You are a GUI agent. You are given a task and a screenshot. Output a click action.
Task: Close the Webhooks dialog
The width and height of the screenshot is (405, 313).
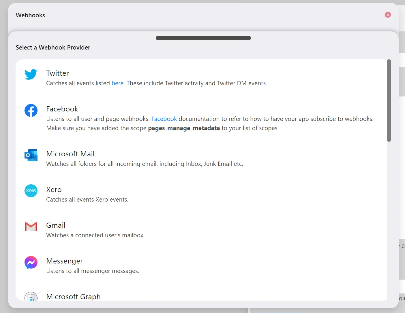click(x=388, y=15)
